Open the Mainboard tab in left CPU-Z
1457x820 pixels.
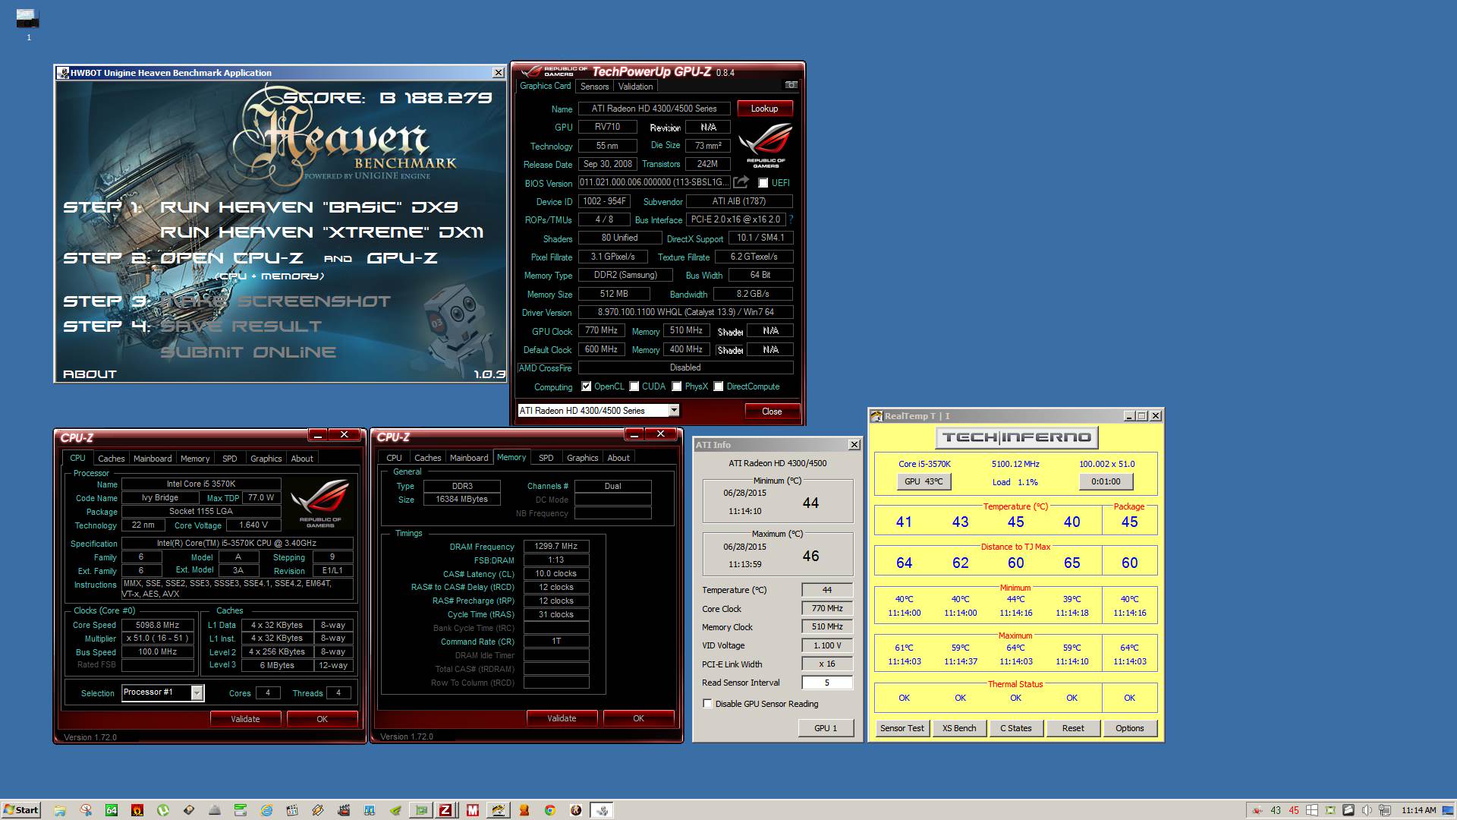(153, 459)
